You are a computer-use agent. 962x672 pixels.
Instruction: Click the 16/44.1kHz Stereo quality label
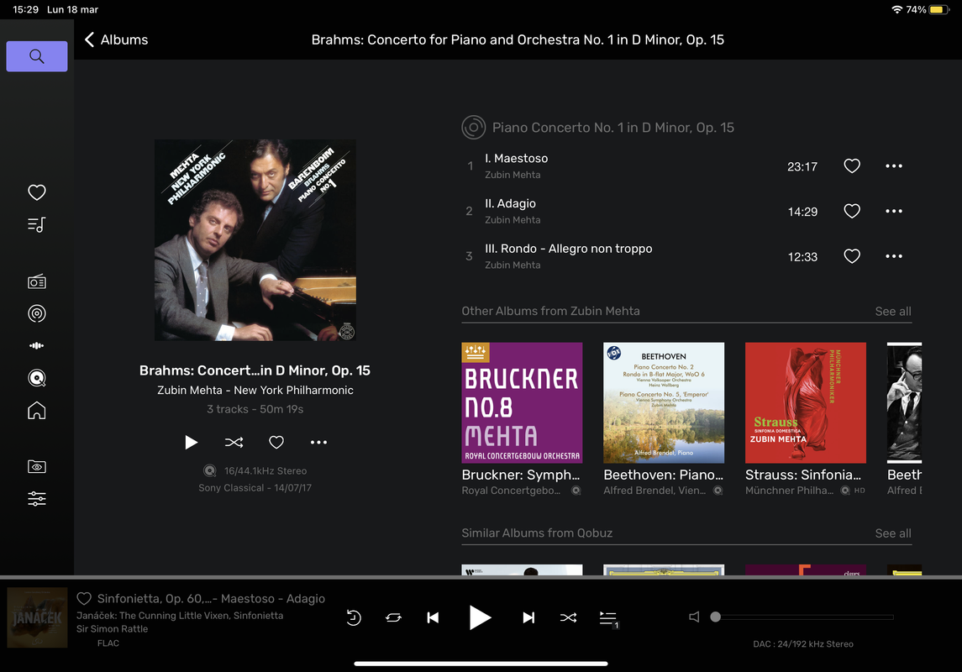(265, 471)
